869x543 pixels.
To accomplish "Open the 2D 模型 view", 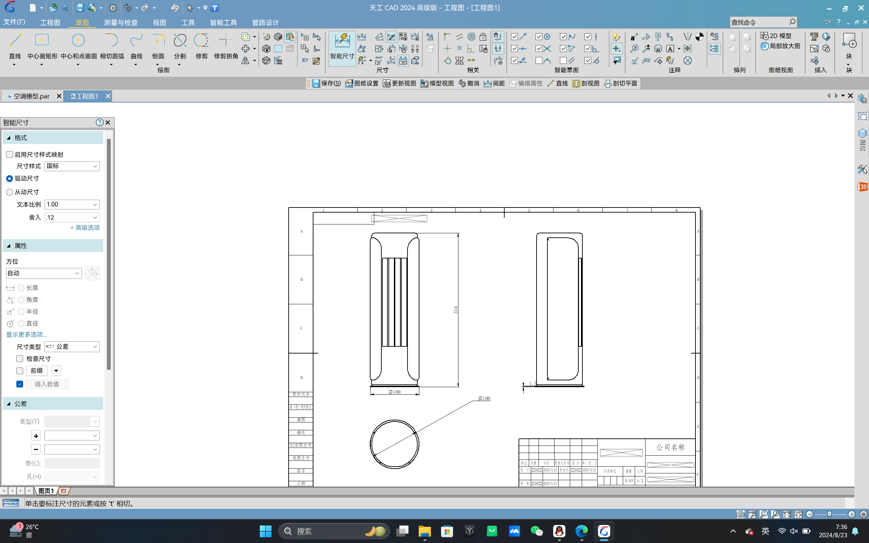I will (776, 36).
